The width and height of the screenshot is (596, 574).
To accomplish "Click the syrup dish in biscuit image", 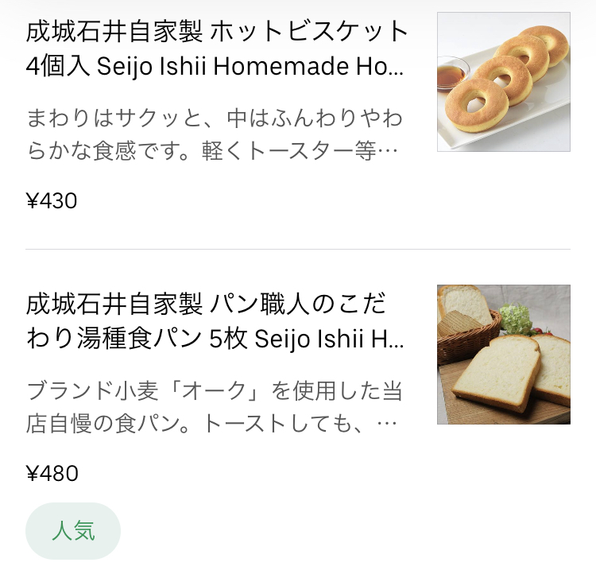I will 453,75.
